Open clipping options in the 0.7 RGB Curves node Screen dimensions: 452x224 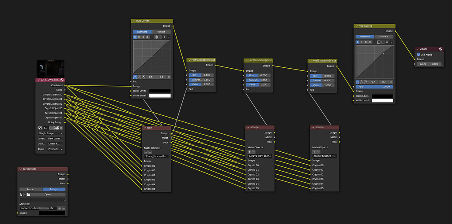[x=387, y=42]
